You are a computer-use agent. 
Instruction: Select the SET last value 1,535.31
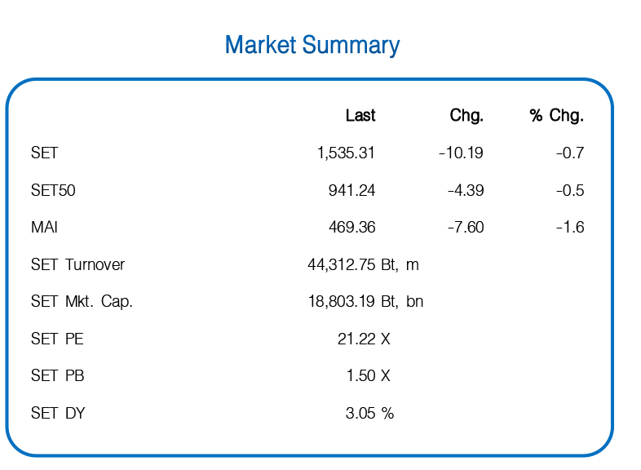coord(346,153)
